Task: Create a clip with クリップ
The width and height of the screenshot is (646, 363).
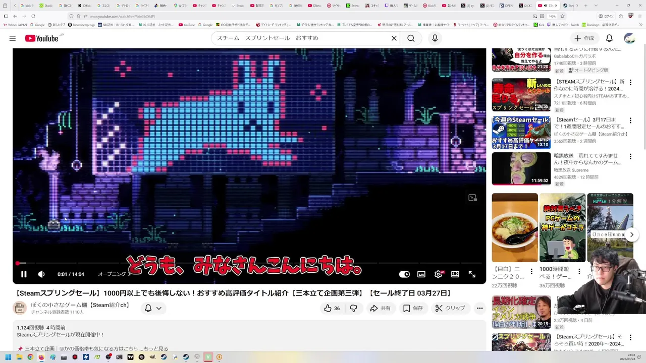Action: tap(450, 308)
